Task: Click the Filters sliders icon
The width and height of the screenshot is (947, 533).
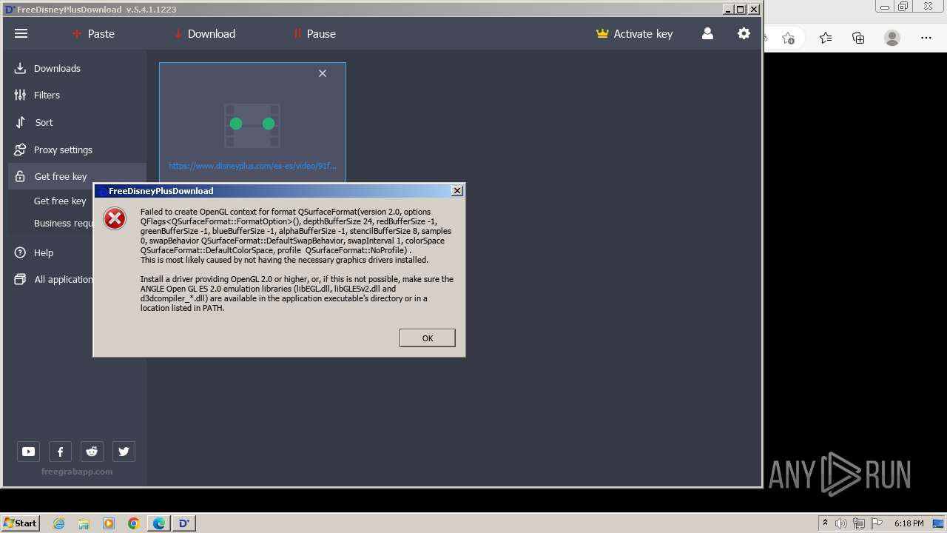Action: tap(20, 95)
